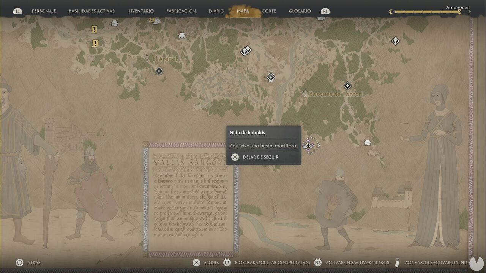Open the Inventario tab
486x273 pixels.
click(x=140, y=11)
